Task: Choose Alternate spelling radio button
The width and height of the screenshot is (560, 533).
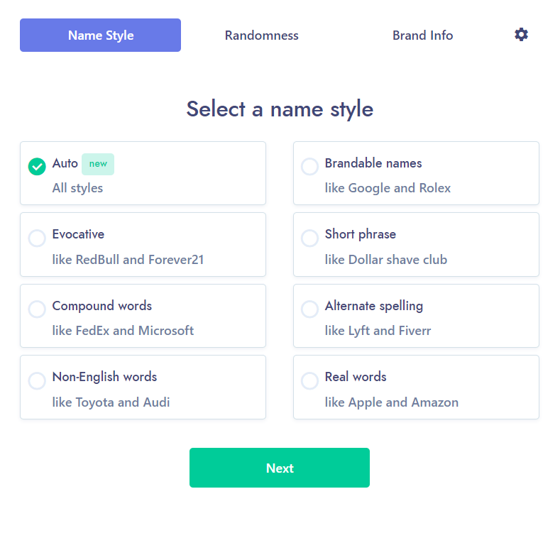Action: [309, 309]
